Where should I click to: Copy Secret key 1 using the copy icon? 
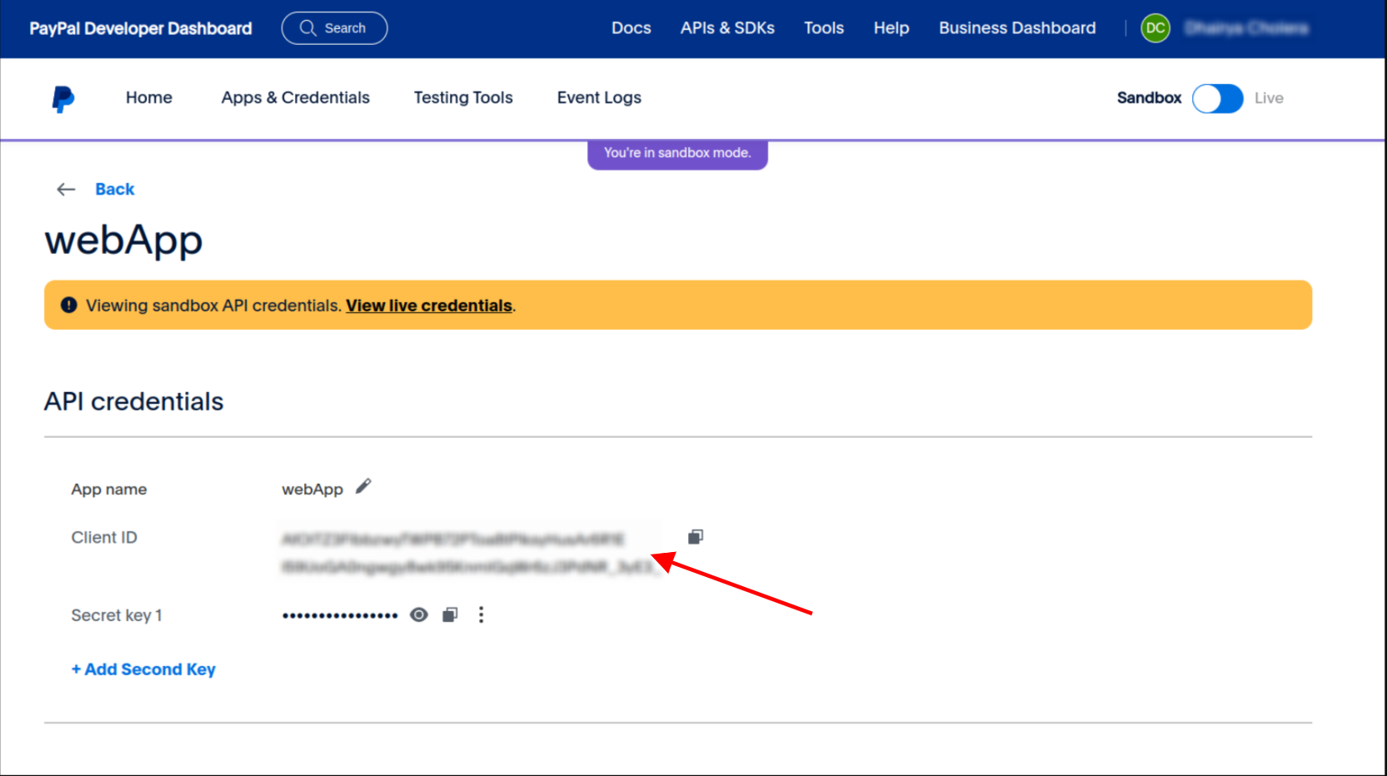450,614
